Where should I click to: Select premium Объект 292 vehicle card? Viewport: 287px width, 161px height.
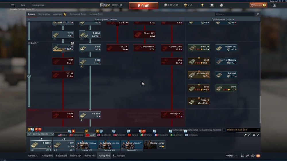(x=226, y=48)
